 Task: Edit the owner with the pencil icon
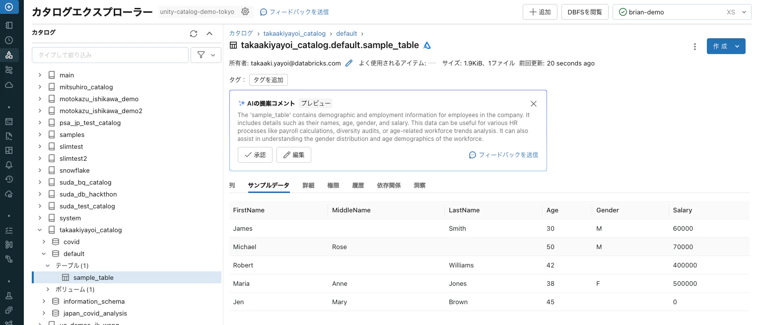pyautogui.click(x=349, y=63)
